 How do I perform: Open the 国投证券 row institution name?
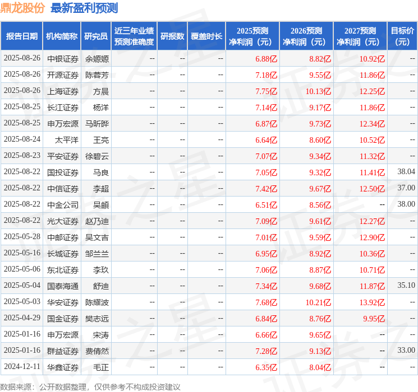(63, 172)
